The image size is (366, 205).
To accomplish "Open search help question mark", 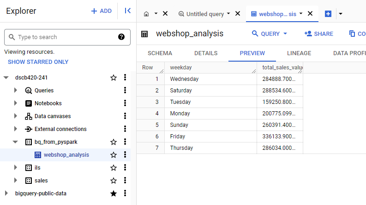I will point(121,37).
